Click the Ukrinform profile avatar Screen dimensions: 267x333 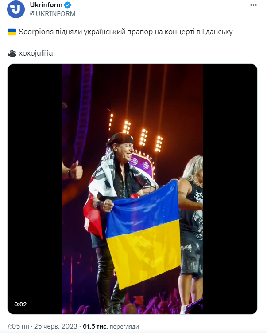point(16,9)
